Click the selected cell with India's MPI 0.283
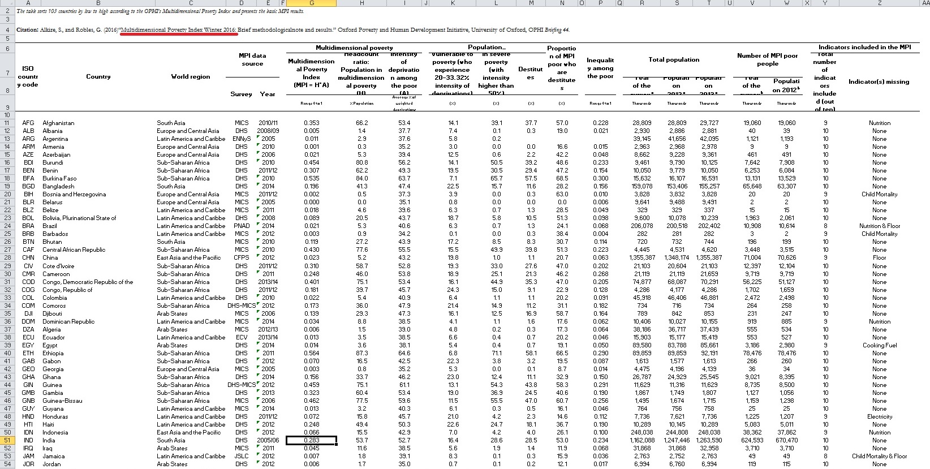This screenshot has height=469, width=930. click(311, 440)
